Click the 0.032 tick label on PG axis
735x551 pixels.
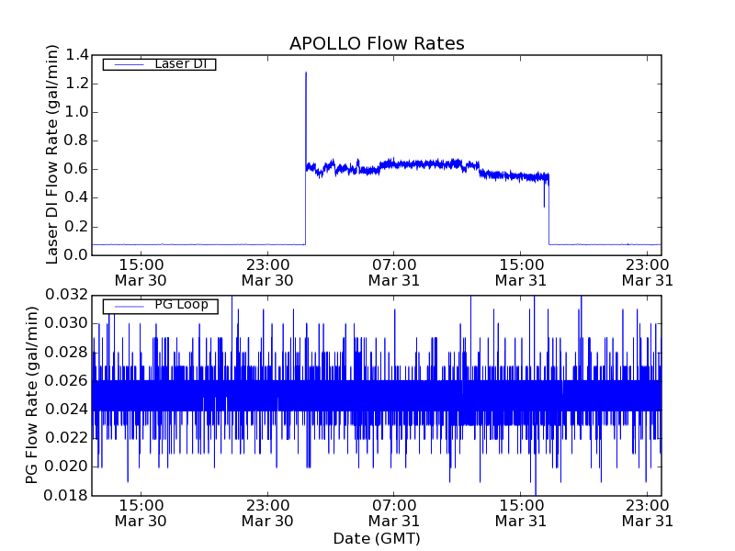(66, 295)
